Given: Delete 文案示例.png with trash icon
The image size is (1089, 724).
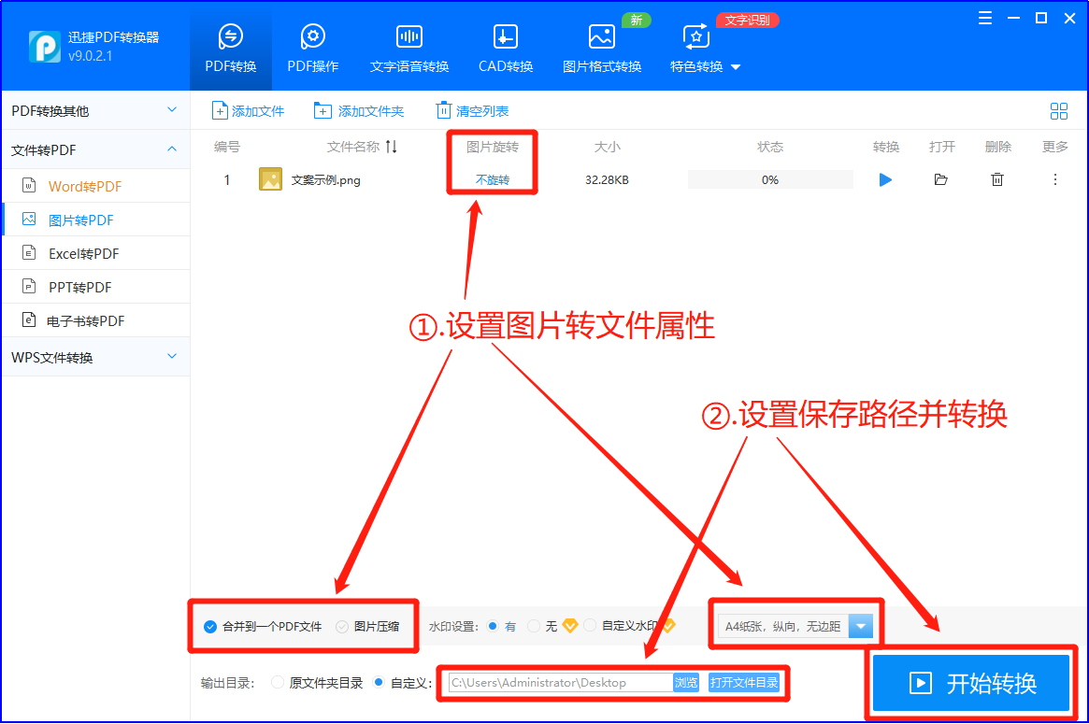Looking at the screenshot, I should pos(997,179).
